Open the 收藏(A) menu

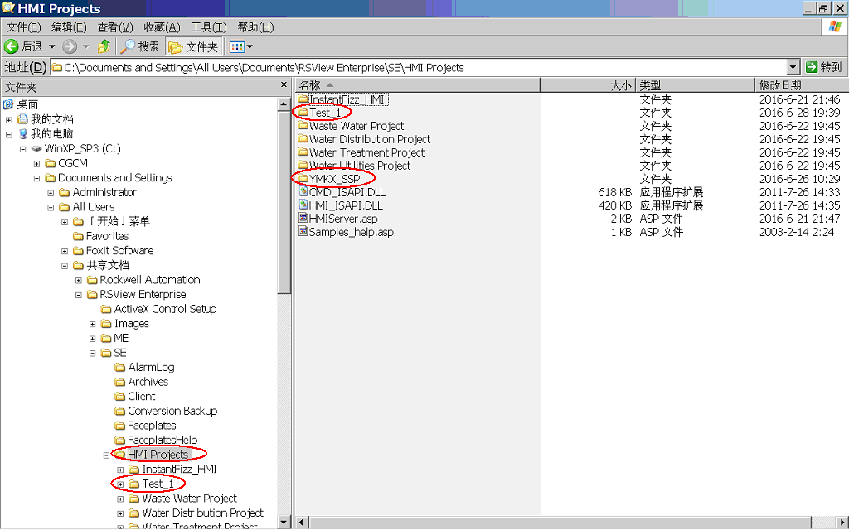click(162, 27)
